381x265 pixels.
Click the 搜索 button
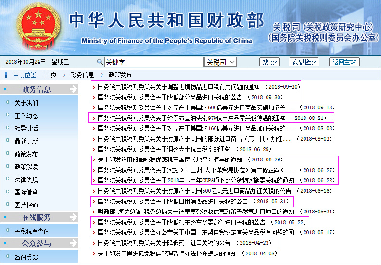click(269, 62)
